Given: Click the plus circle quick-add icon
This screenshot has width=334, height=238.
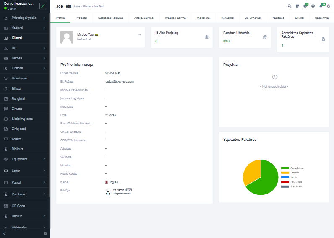Looking at the screenshot, I should [313, 6].
